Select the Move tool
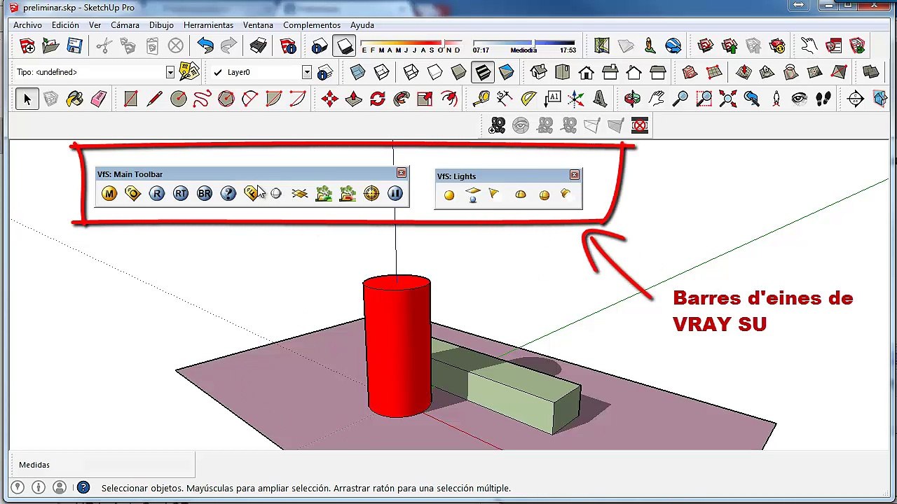This screenshot has width=897, height=504. click(330, 99)
